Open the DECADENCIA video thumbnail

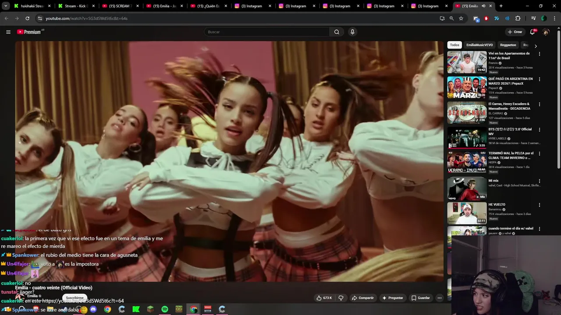pyautogui.click(x=467, y=113)
